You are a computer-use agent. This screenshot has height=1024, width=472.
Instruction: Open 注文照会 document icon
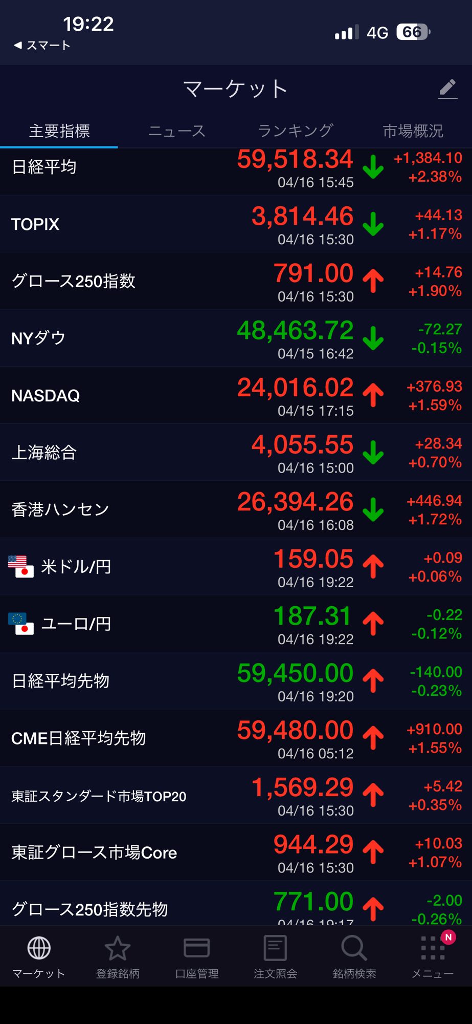coord(275,948)
